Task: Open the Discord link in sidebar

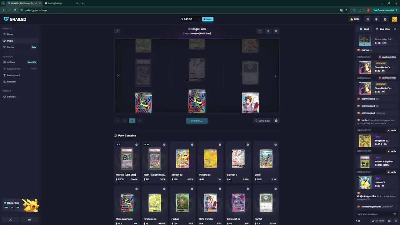Action: pos(29,220)
